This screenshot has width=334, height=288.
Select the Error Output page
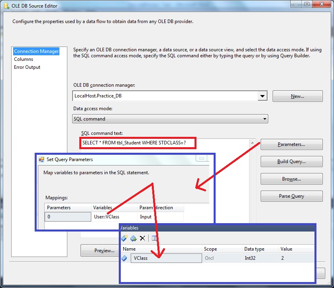coord(27,67)
